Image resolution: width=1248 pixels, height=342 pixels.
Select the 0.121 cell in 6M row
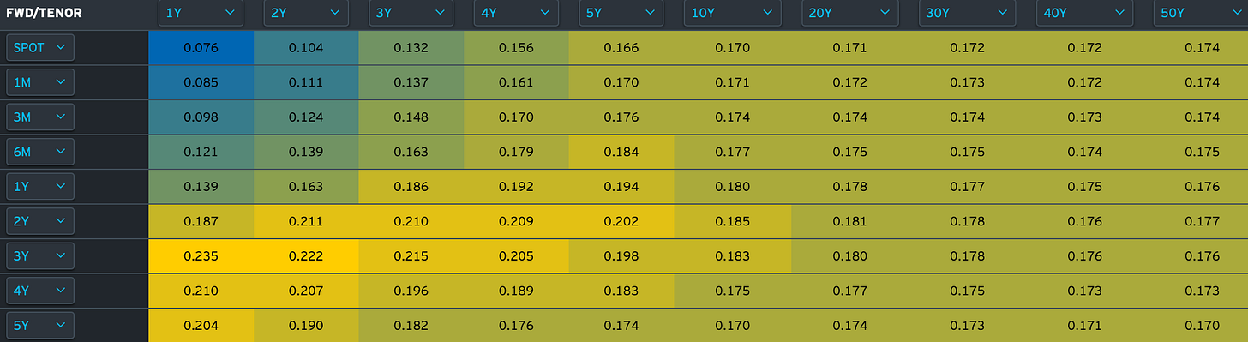click(201, 152)
